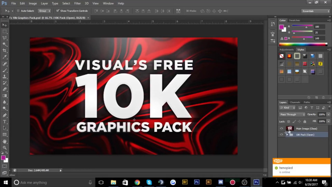Apply the Default Style (None) preset
The width and height of the screenshot is (332, 187).
282,56
